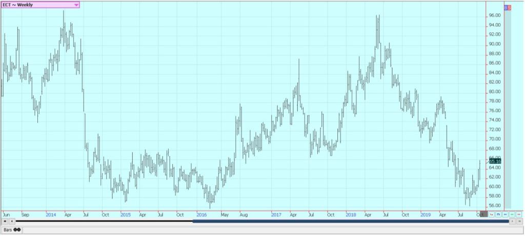525x236 pixels.
Task: Click the 2019 year label on the time axis
Action: coord(426,214)
